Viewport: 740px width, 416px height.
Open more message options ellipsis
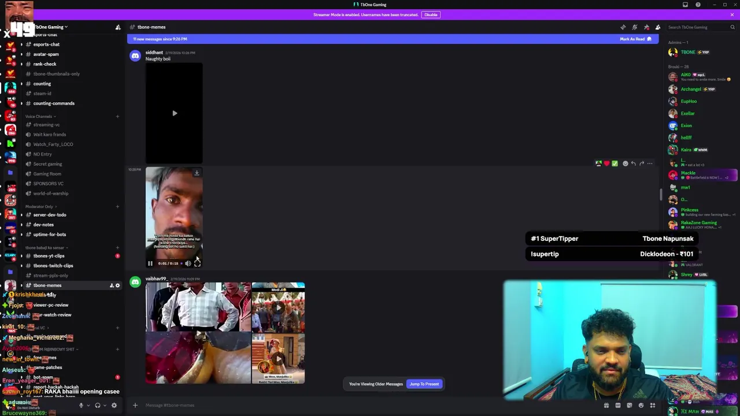click(649, 164)
